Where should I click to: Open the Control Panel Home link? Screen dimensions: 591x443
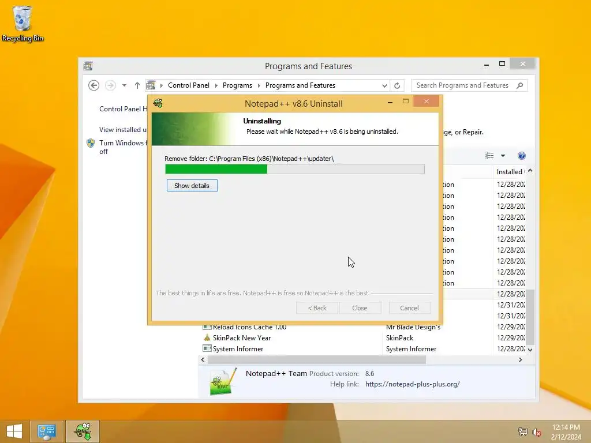coord(123,109)
